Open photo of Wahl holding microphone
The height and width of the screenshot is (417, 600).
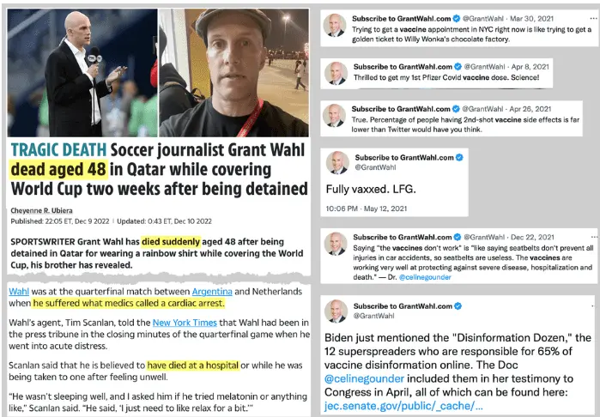pyautogui.click(x=82, y=73)
